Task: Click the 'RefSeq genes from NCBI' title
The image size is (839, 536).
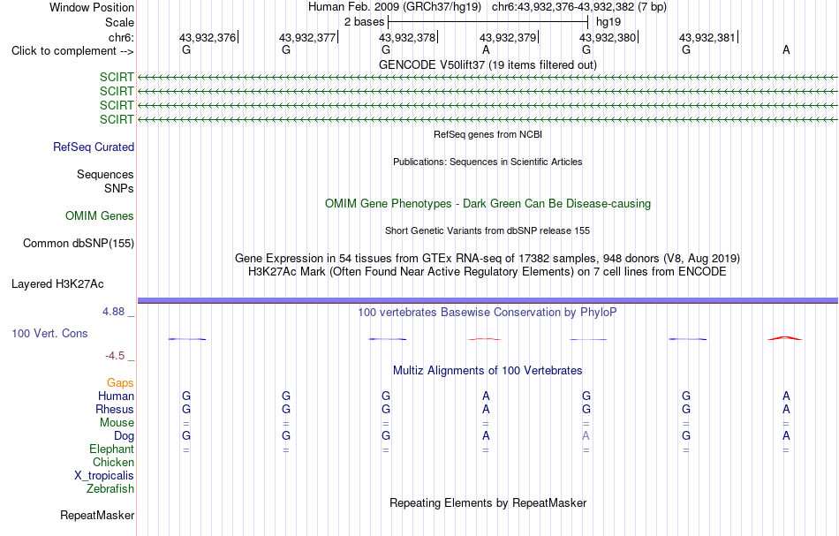Action: click(488, 134)
